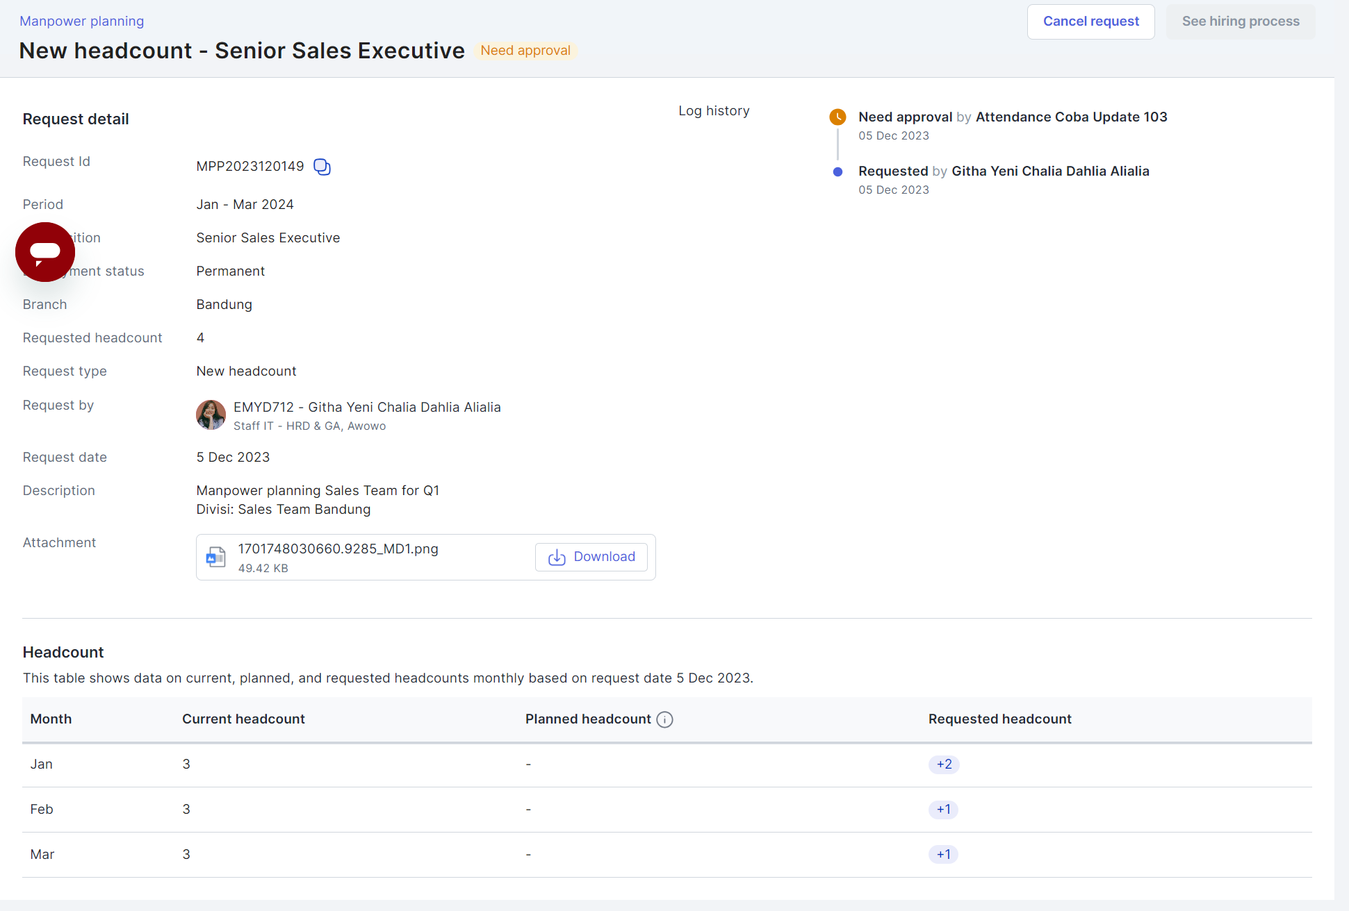Open the red chat widget bubble

tap(45, 252)
